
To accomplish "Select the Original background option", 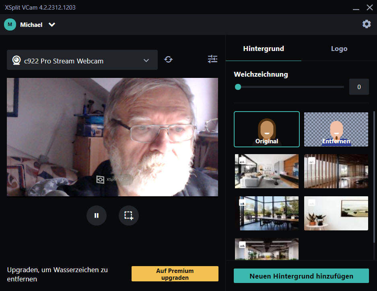I will point(267,129).
